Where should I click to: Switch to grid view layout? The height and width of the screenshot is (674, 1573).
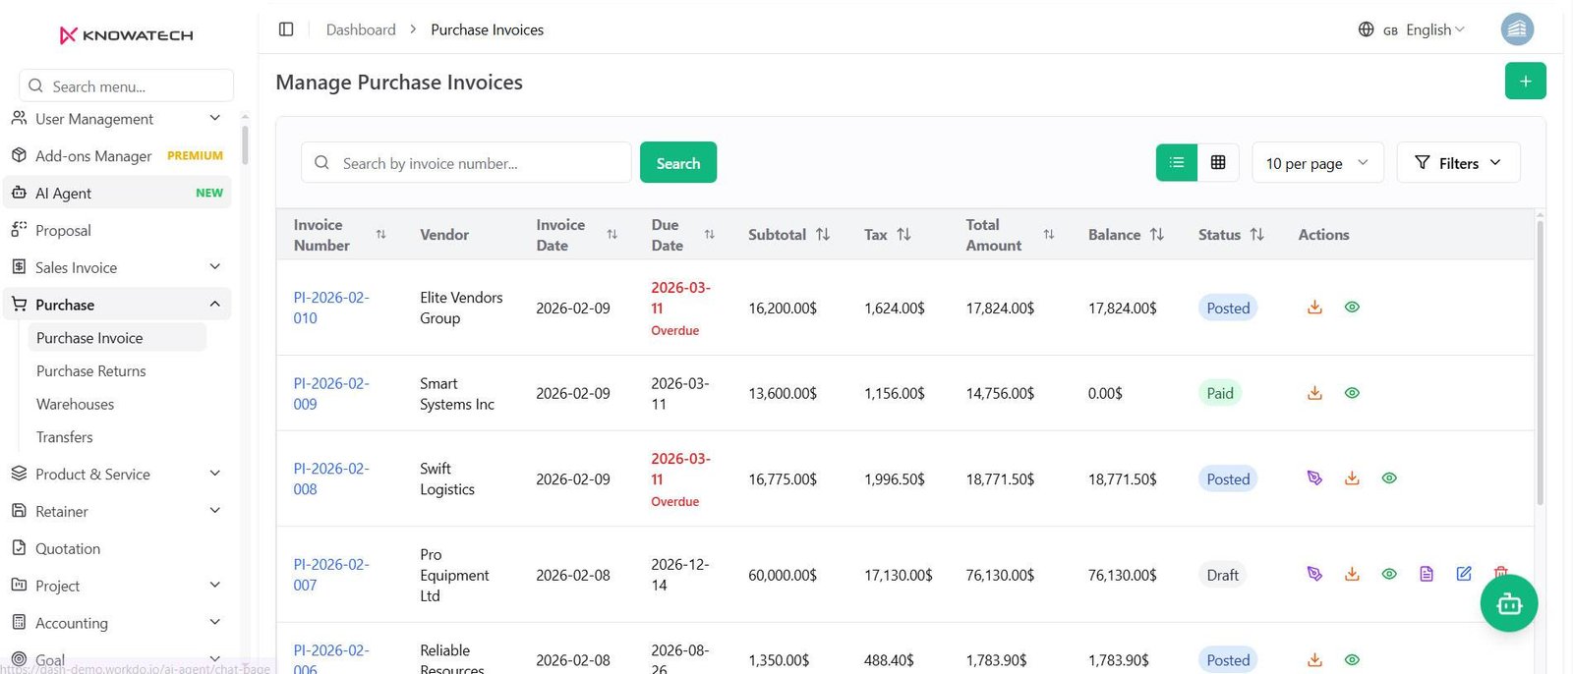pyautogui.click(x=1218, y=163)
